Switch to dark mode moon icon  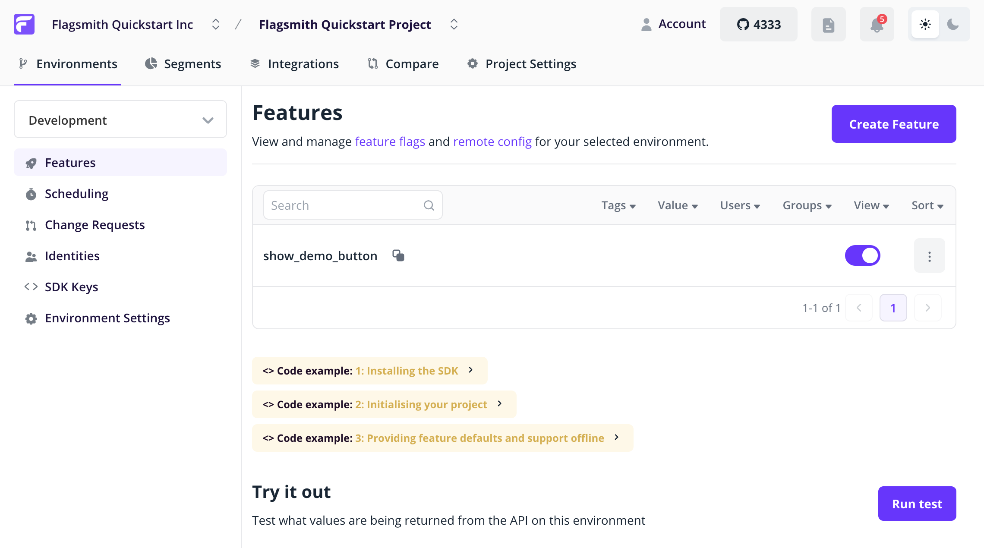(x=952, y=25)
